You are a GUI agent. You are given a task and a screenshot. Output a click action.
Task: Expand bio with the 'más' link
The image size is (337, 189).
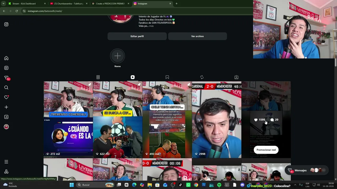(151, 26)
